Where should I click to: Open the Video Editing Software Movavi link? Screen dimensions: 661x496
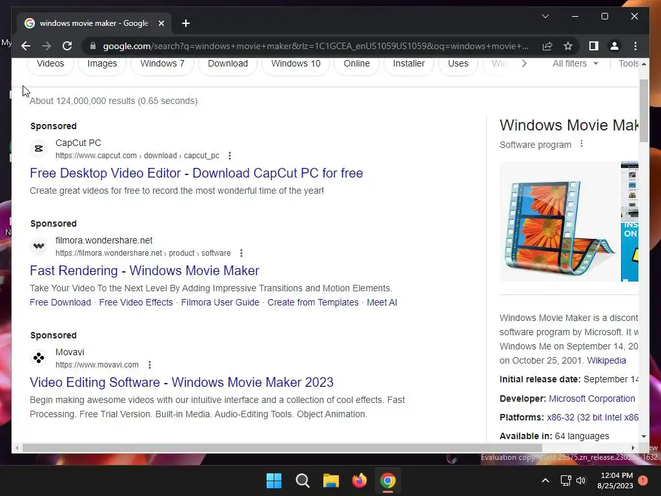(181, 382)
